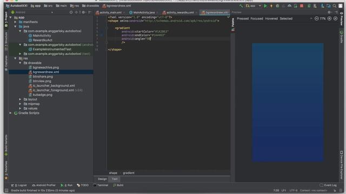Viewport: 346px width, 194px height.
Task: Click the Sync Project with Gradle icon
Action: tap(309, 6)
